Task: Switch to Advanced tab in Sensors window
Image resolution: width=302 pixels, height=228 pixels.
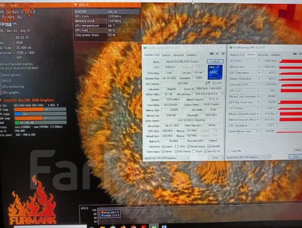Action: [263, 55]
